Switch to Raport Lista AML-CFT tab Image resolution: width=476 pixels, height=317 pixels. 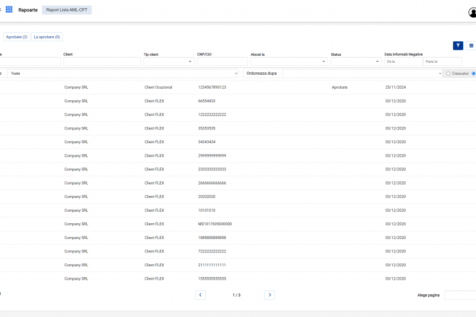click(67, 10)
